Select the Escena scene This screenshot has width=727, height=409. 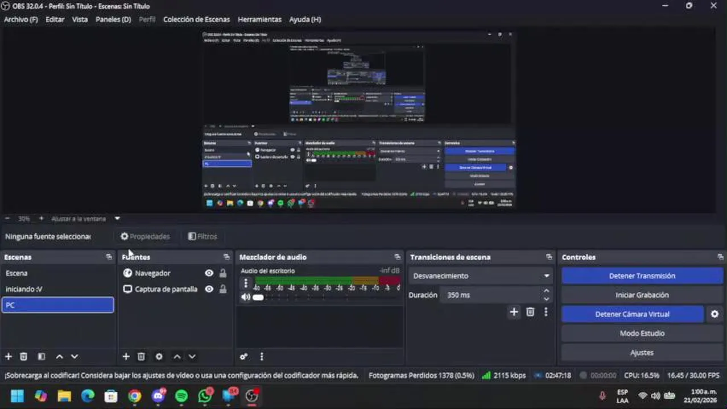click(x=57, y=273)
